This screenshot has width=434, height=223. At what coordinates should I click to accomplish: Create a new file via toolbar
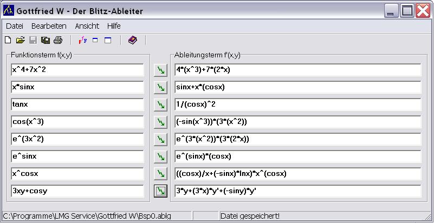tap(8, 40)
